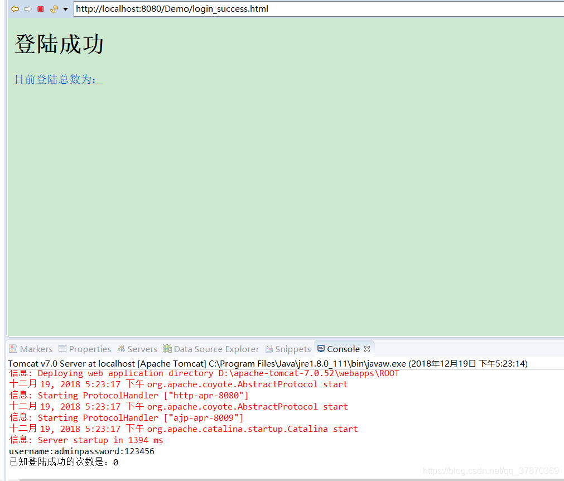Click the ajp-apr-8009 ProtocolHandler log line
The image size is (564, 481).
point(126,418)
